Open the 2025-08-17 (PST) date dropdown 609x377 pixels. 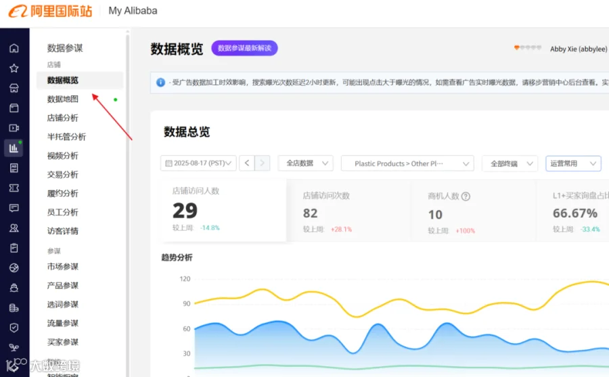click(198, 163)
